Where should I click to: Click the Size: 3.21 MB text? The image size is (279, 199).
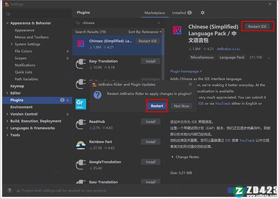click(x=181, y=173)
